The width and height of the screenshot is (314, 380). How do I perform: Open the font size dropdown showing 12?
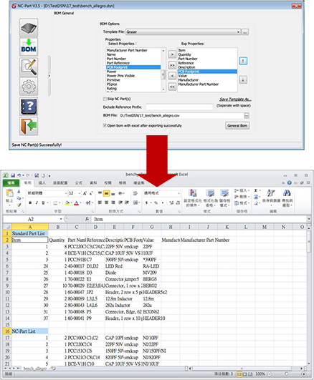tap(80, 193)
